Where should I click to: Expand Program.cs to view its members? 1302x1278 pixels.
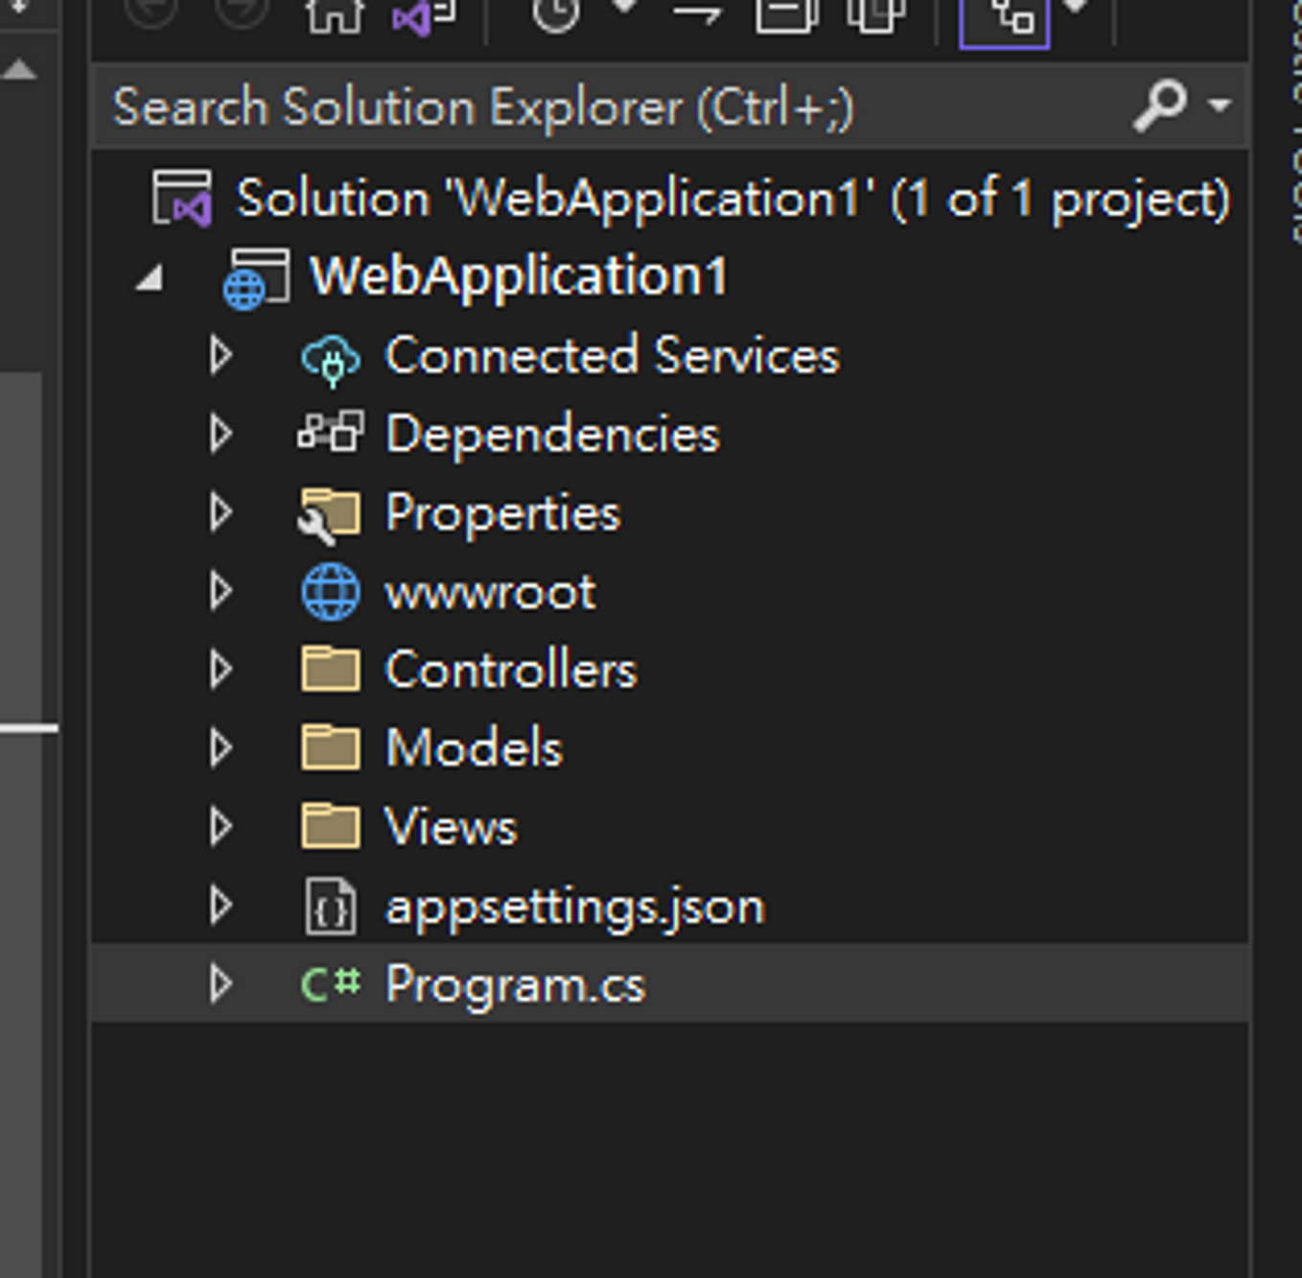tap(221, 982)
